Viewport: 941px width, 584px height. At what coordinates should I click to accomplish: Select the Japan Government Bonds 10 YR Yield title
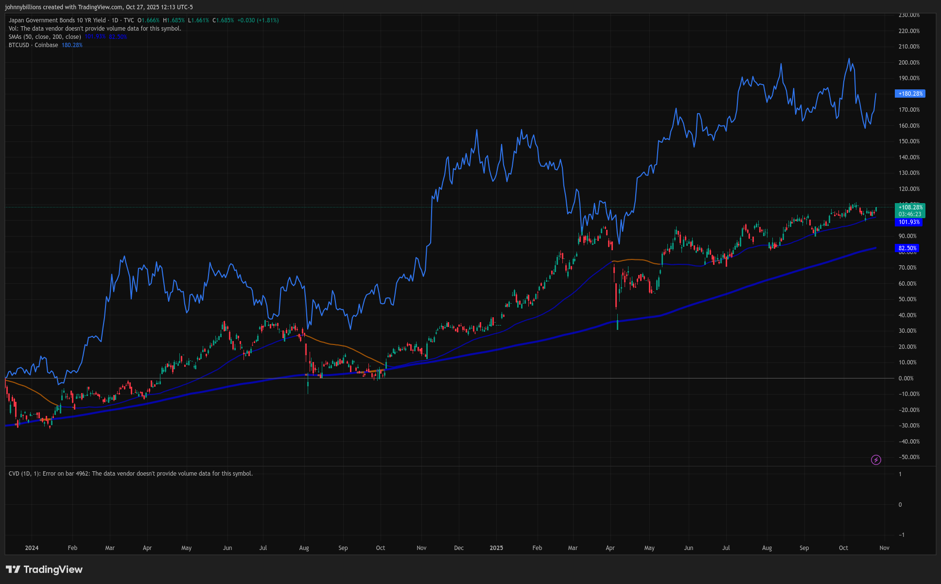[x=57, y=20]
